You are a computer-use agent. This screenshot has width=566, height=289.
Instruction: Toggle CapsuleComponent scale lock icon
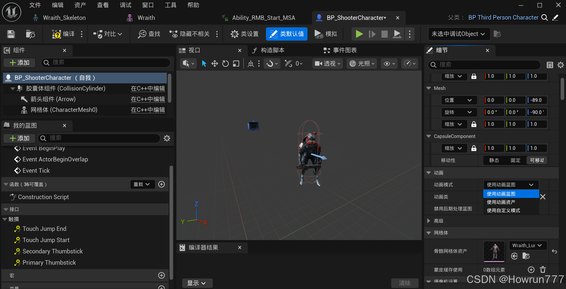pyautogui.click(x=474, y=148)
